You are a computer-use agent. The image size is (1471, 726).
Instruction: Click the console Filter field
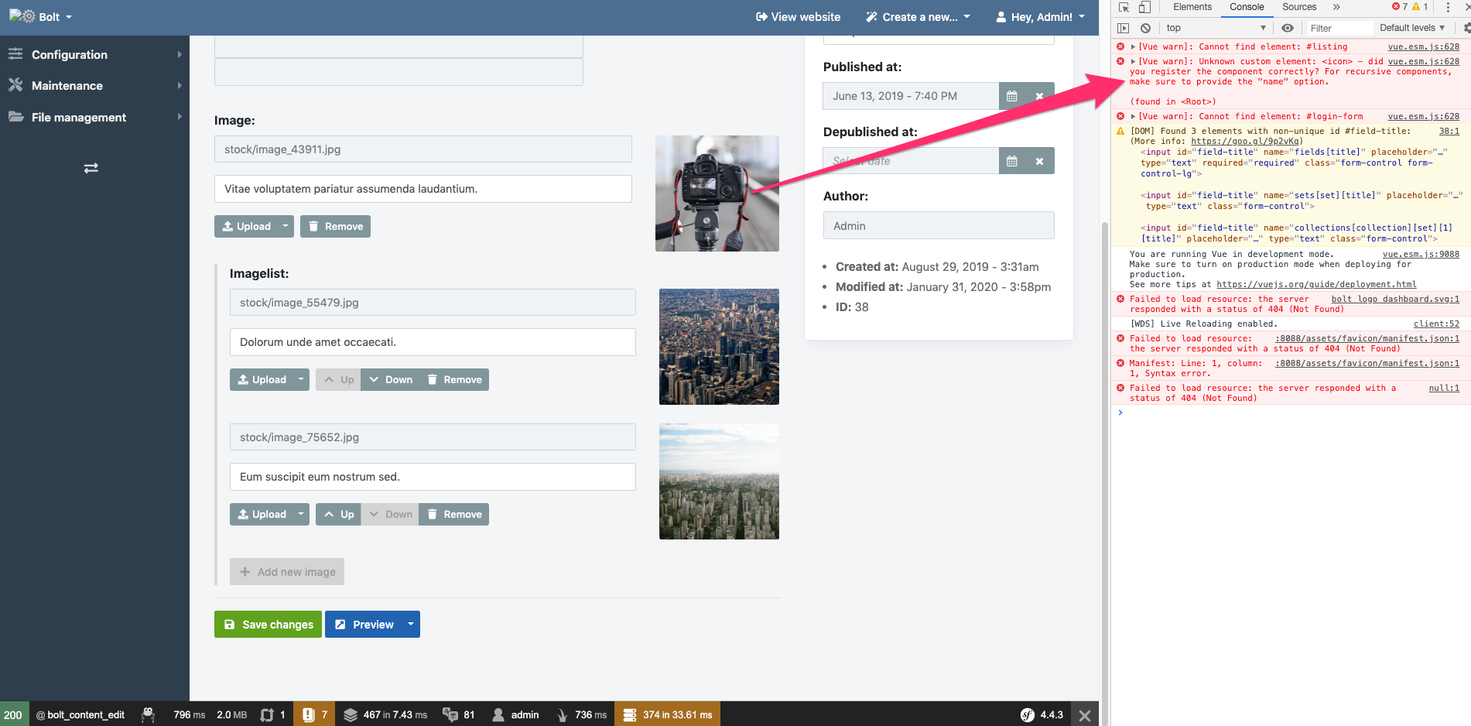tap(1339, 28)
